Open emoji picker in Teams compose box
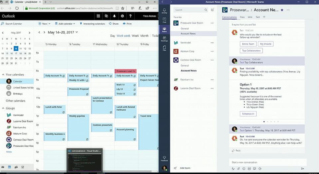The width and height of the screenshot is (319, 174). coord(244,168)
